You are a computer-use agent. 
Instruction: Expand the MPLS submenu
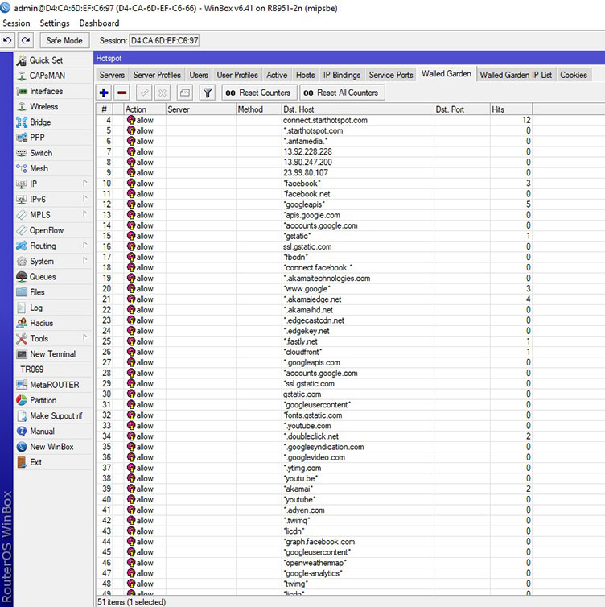tap(84, 214)
